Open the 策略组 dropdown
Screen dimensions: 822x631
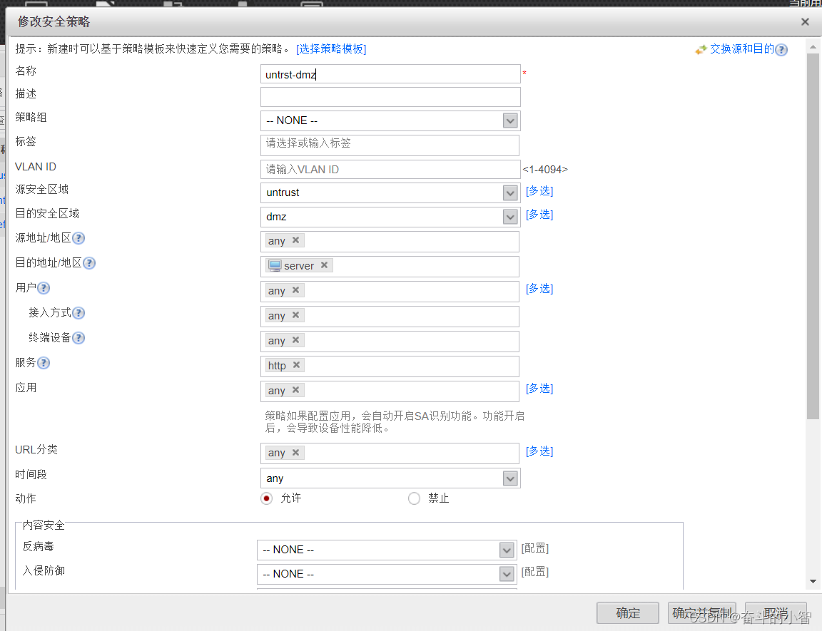coord(510,121)
